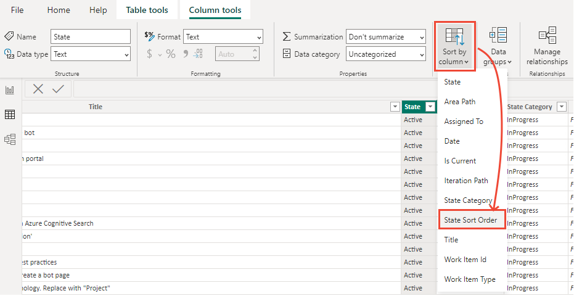Edit the column Name field

[91, 36]
